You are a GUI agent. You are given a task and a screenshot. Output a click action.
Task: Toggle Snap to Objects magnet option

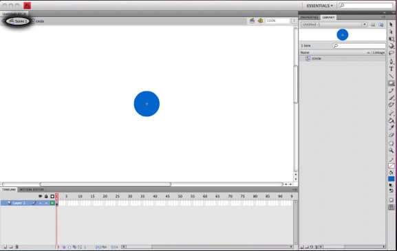coord(391,207)
